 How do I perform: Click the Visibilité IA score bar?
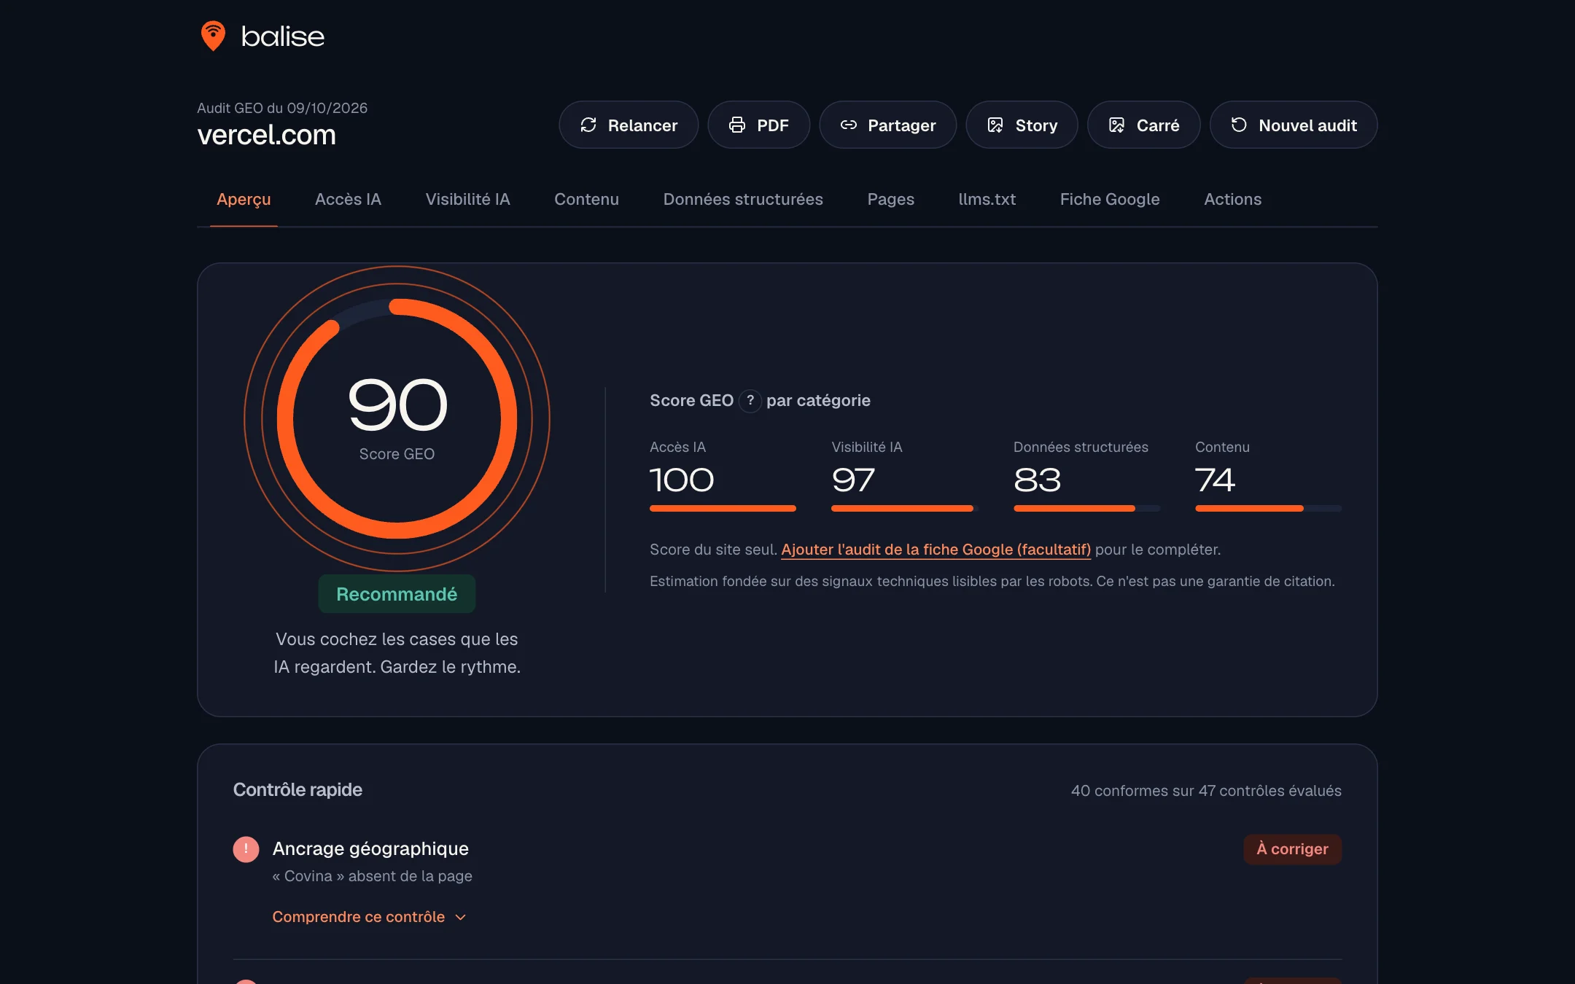[904, 508]
